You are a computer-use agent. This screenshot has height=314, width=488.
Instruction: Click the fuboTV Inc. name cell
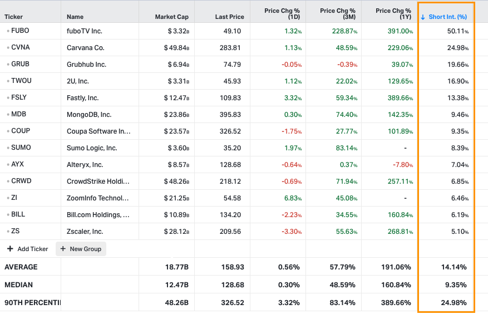(85, 31)
